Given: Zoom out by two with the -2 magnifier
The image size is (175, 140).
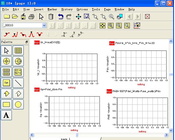Looking at the screenshot, I should (103, 17).
